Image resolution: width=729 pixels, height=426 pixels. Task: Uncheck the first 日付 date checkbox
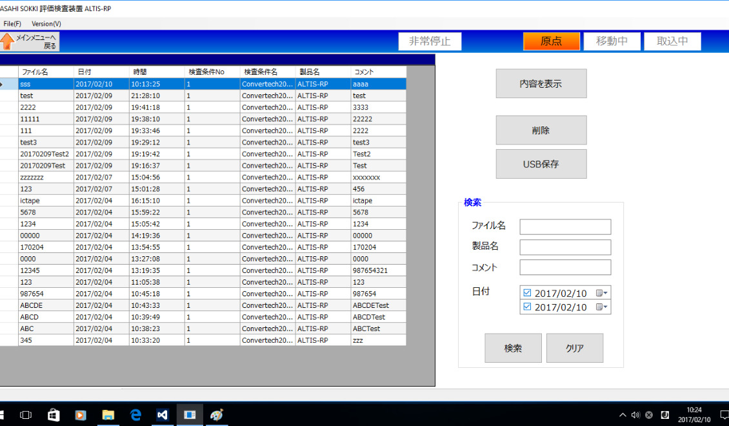point(527,293)
